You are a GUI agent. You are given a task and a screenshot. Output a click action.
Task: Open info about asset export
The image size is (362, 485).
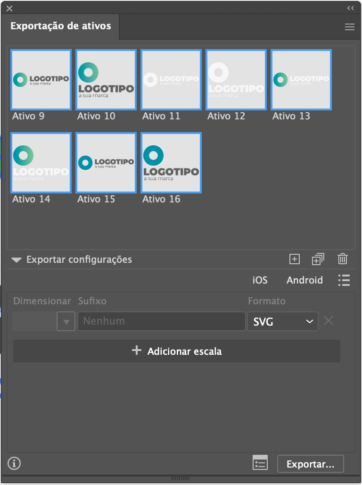(14, 463)
